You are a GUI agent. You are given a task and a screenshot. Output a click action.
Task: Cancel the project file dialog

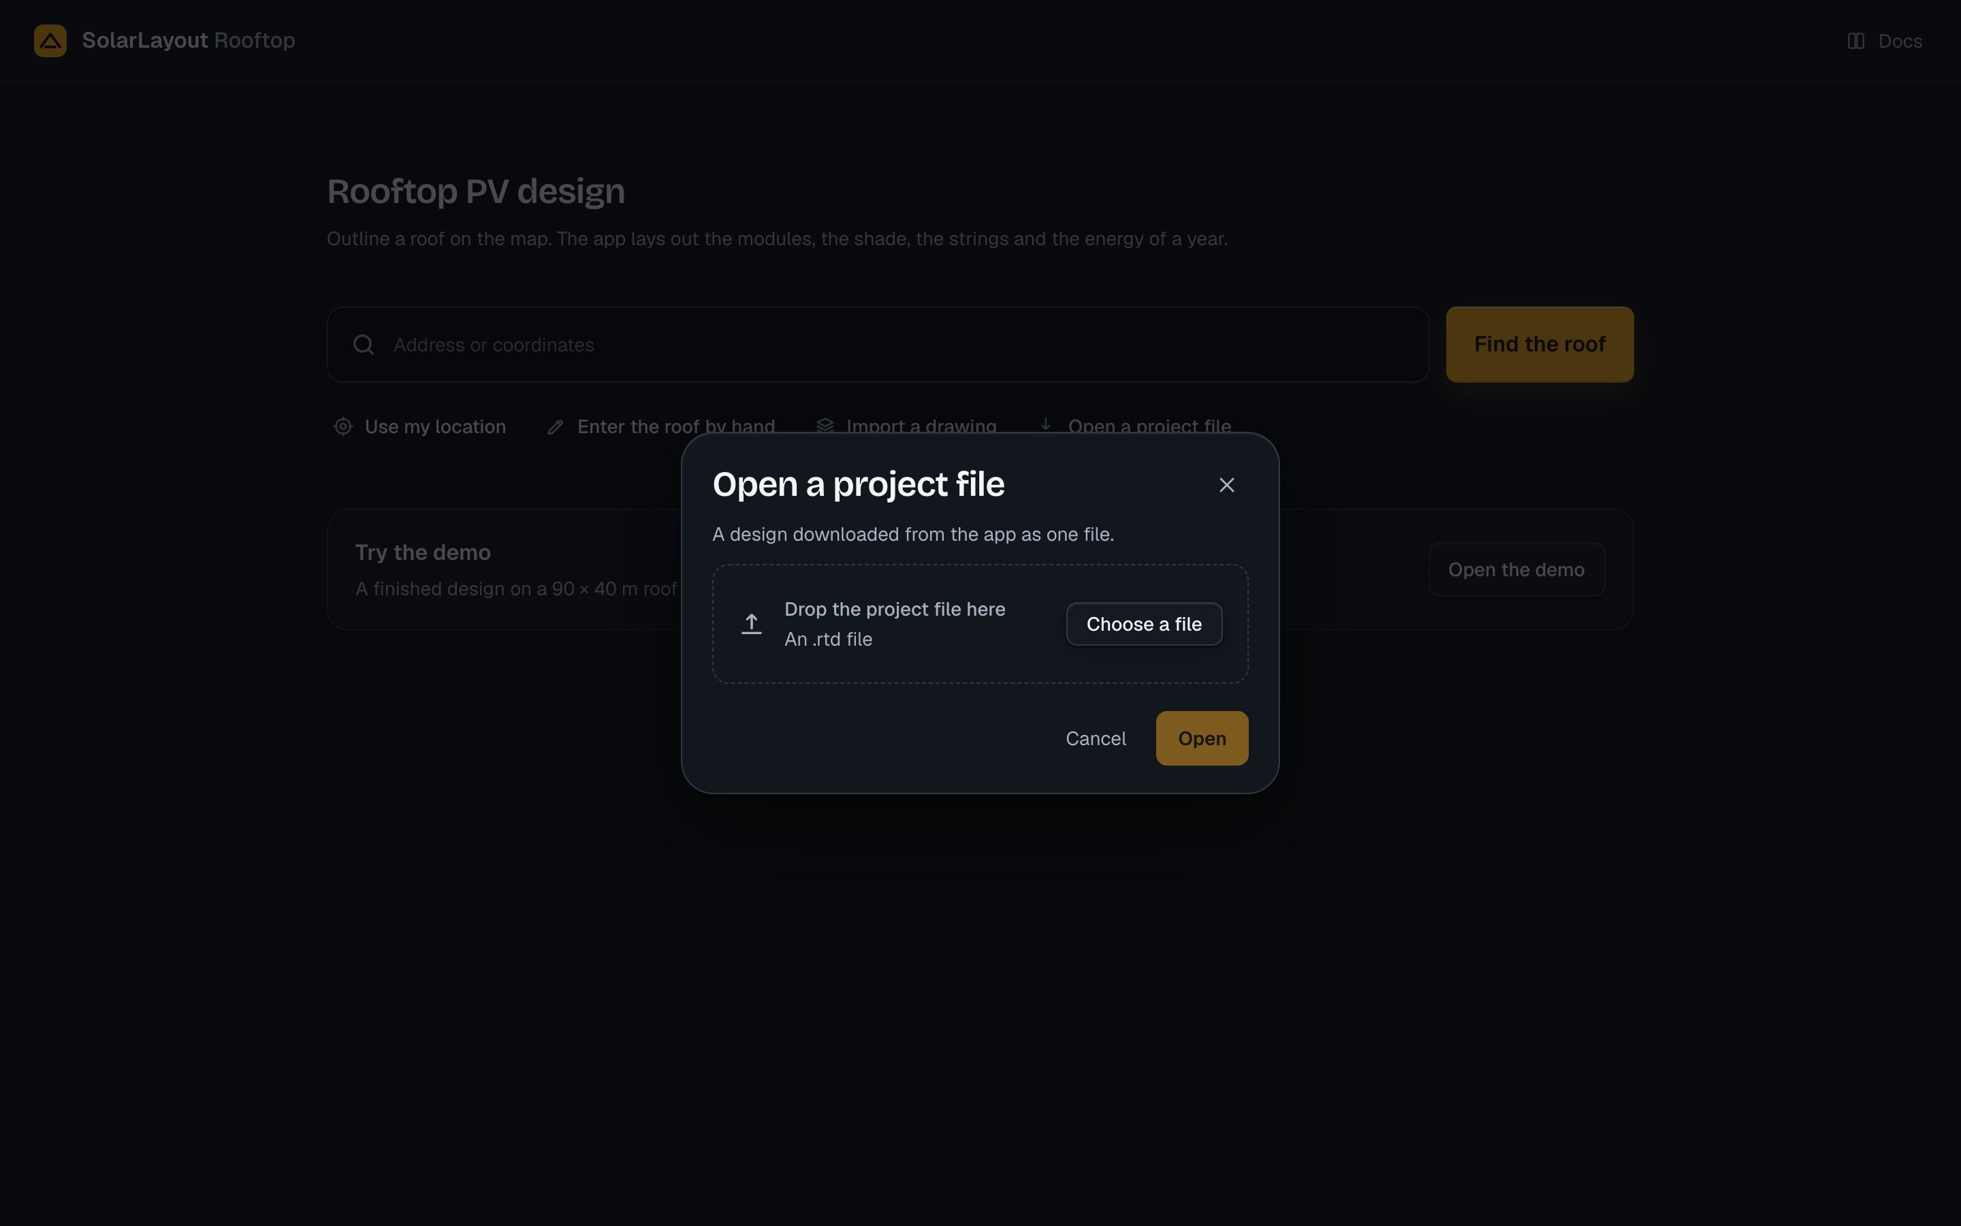(x=1096, y=738)
